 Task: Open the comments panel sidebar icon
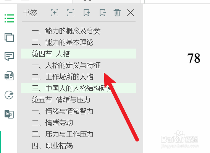(9, 56)
